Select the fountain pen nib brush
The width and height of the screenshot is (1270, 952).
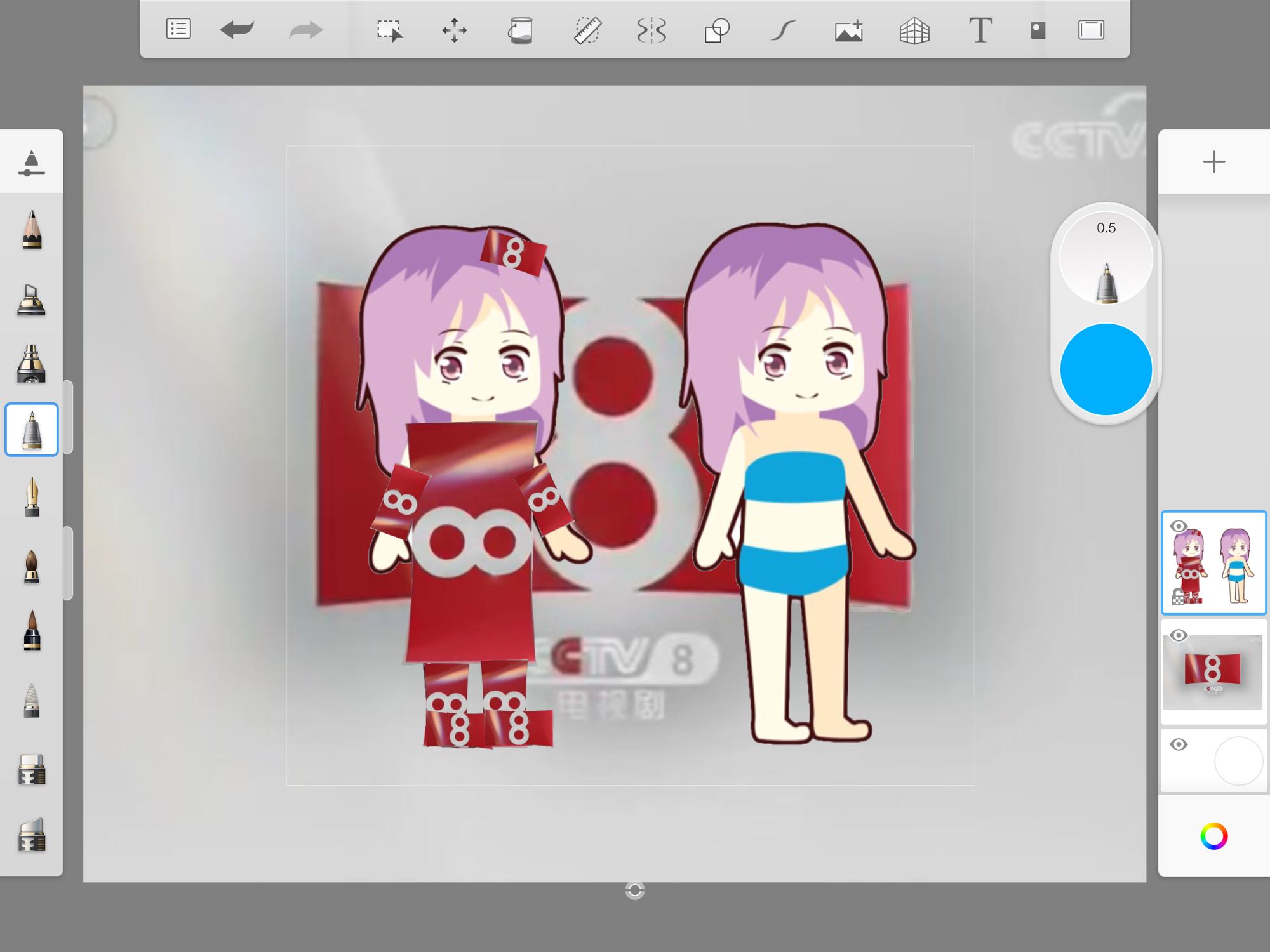(x=32, y=497)
